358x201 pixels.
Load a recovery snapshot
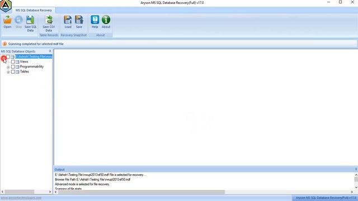tap(68, 22)
